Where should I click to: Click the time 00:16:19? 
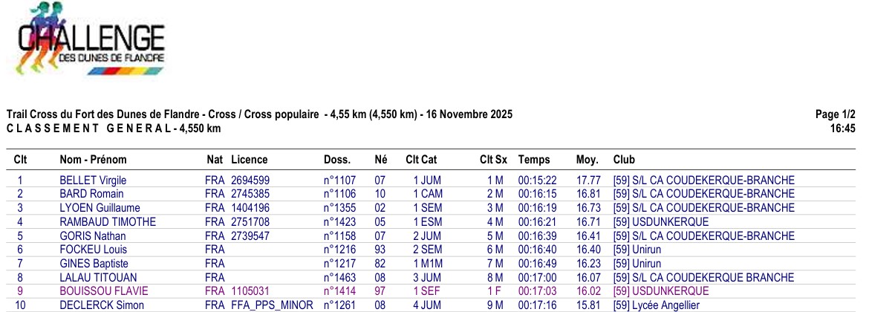tap(537, 208)
